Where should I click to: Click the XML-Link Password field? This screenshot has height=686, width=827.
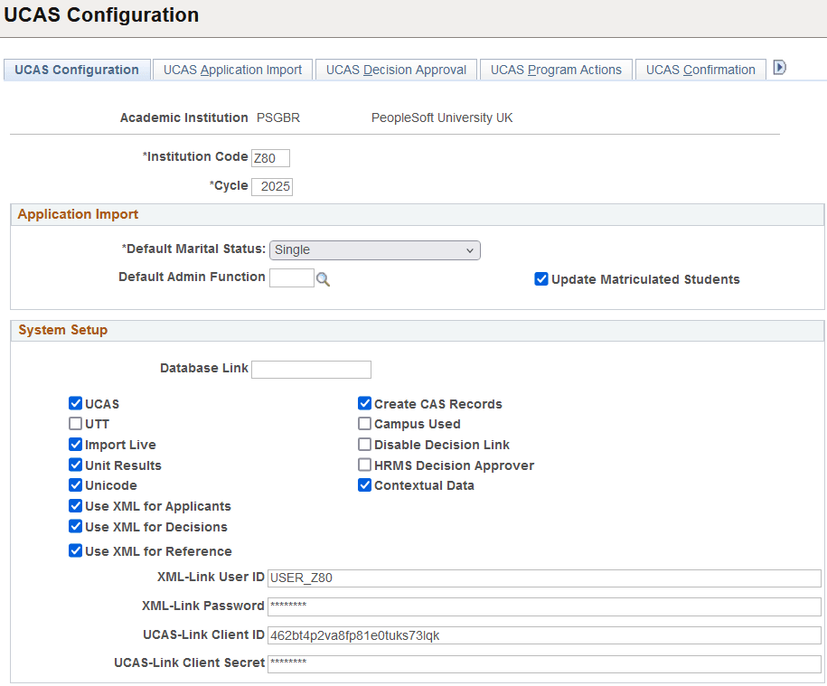pyautogui.click(x=544, y=606)
